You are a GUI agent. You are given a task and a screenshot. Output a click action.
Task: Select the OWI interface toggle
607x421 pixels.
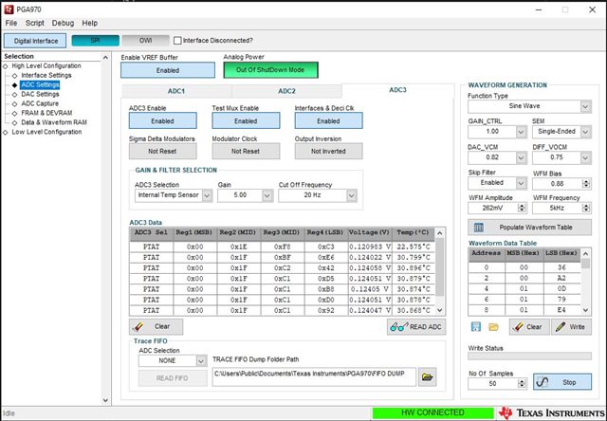[145, 40]
